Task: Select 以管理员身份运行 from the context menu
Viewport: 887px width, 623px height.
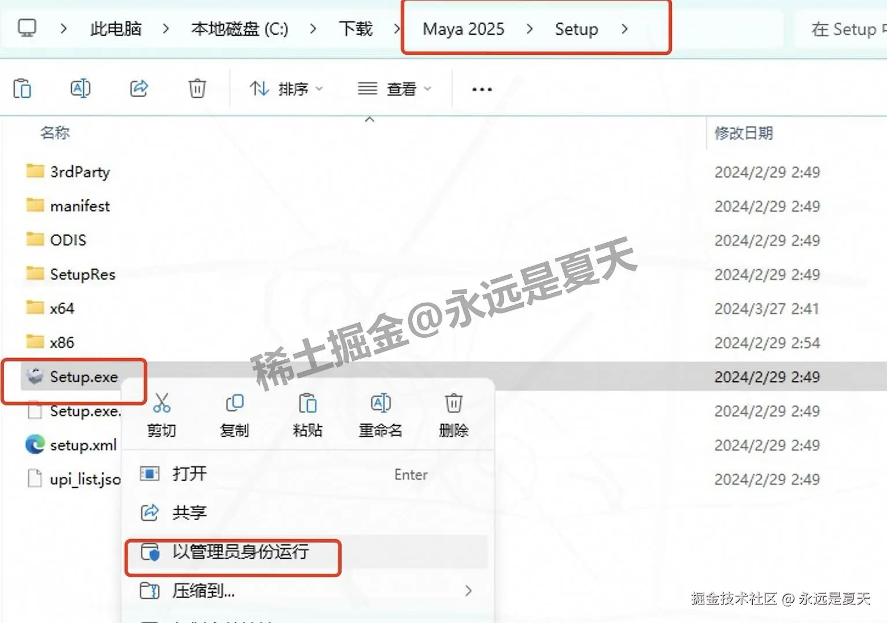Action: (240, 552)
